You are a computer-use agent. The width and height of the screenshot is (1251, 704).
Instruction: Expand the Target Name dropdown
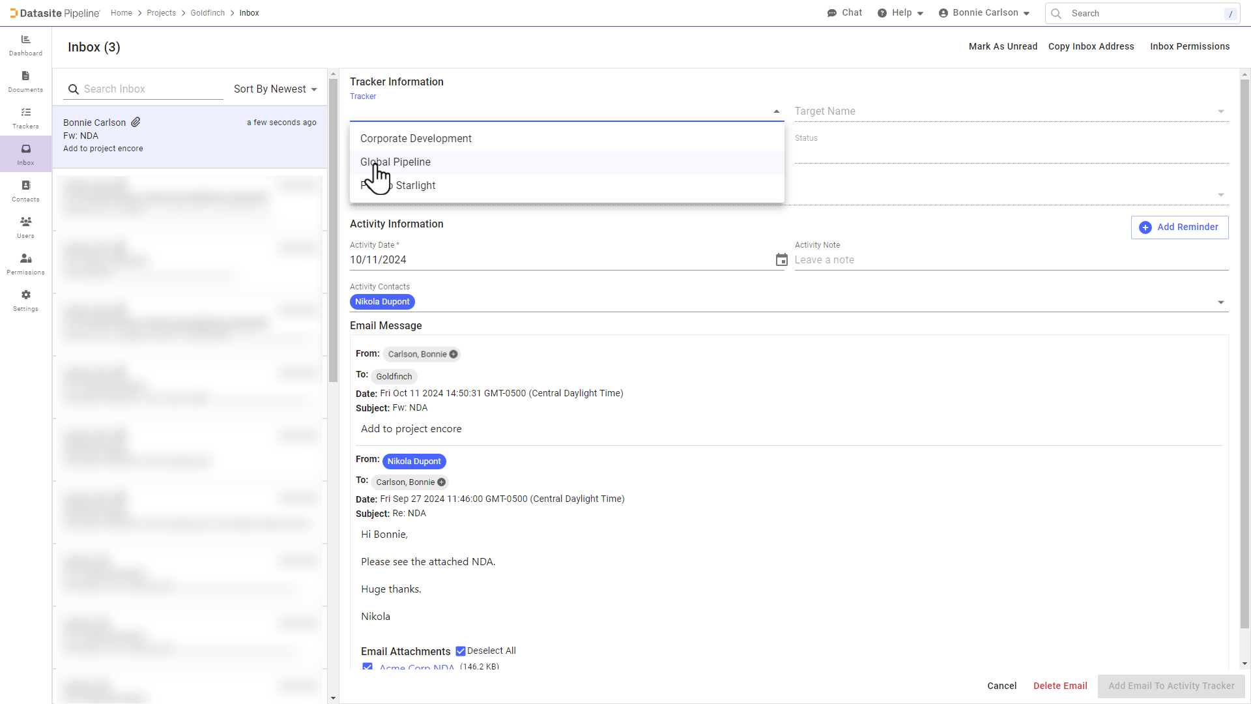click(1220, 111)
